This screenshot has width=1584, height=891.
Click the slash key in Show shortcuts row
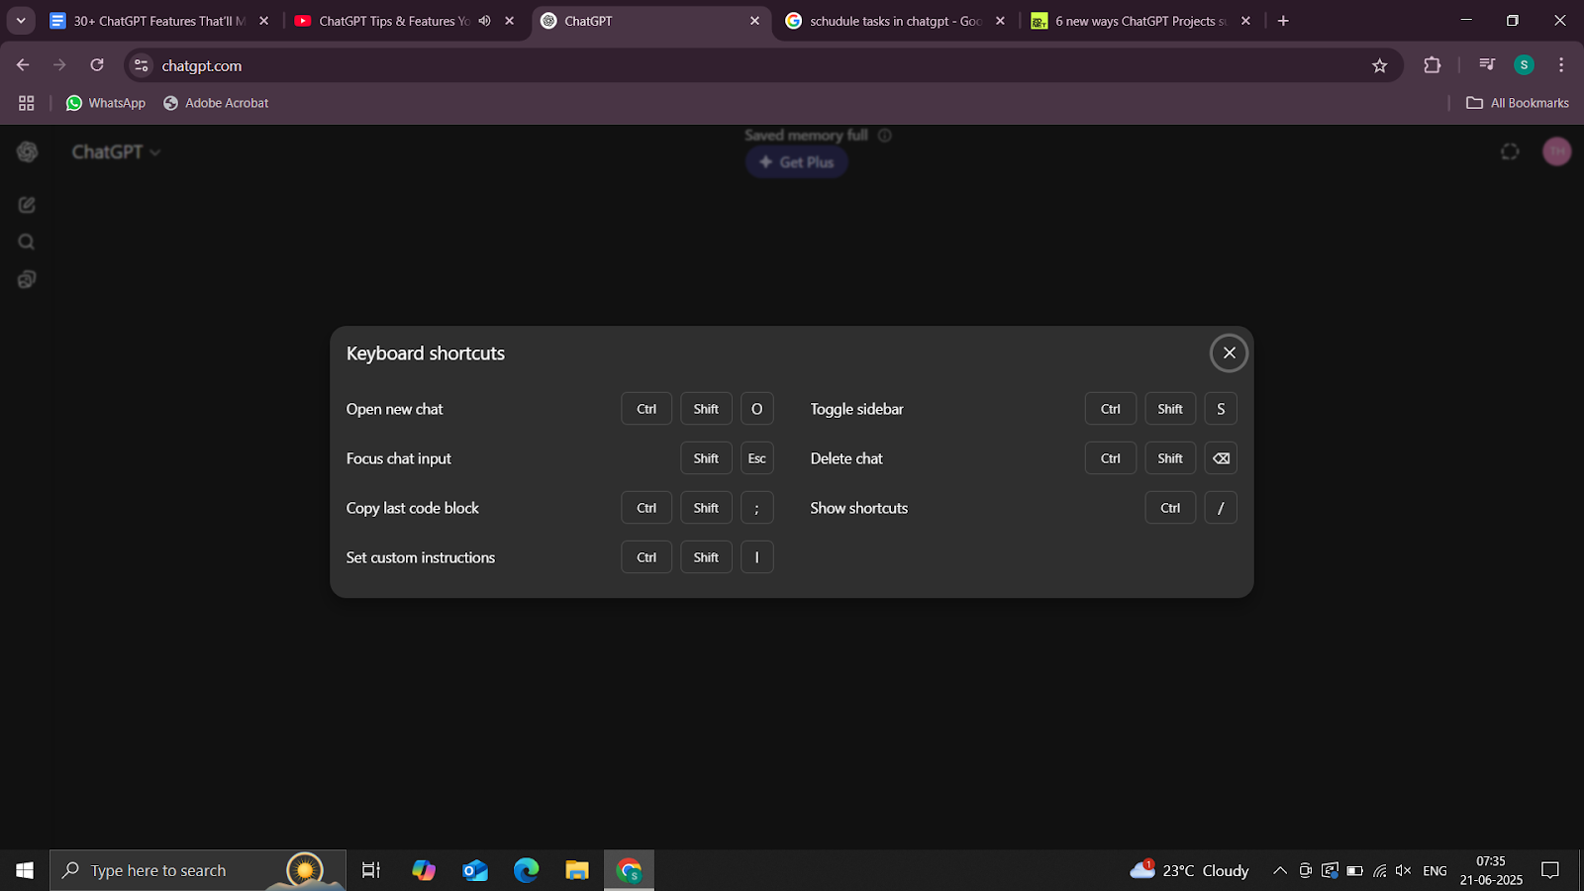click(1221, 508)
